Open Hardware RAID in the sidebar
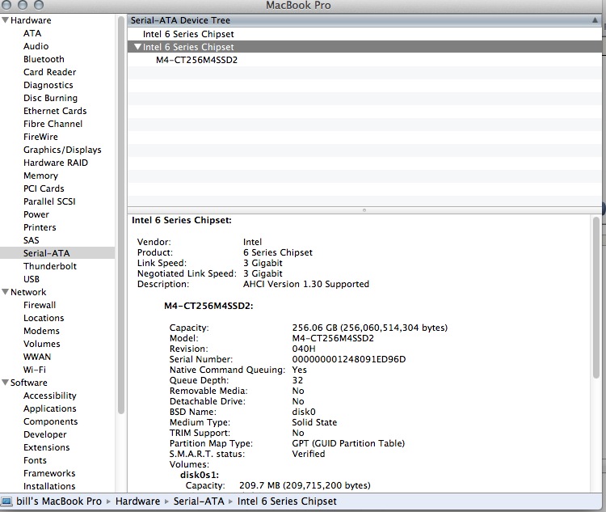This screenshot has width=606, height=512. (55, 163)
